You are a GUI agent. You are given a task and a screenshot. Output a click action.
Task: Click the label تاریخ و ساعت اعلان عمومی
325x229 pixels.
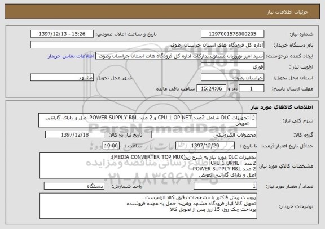(x=126, y=34)
